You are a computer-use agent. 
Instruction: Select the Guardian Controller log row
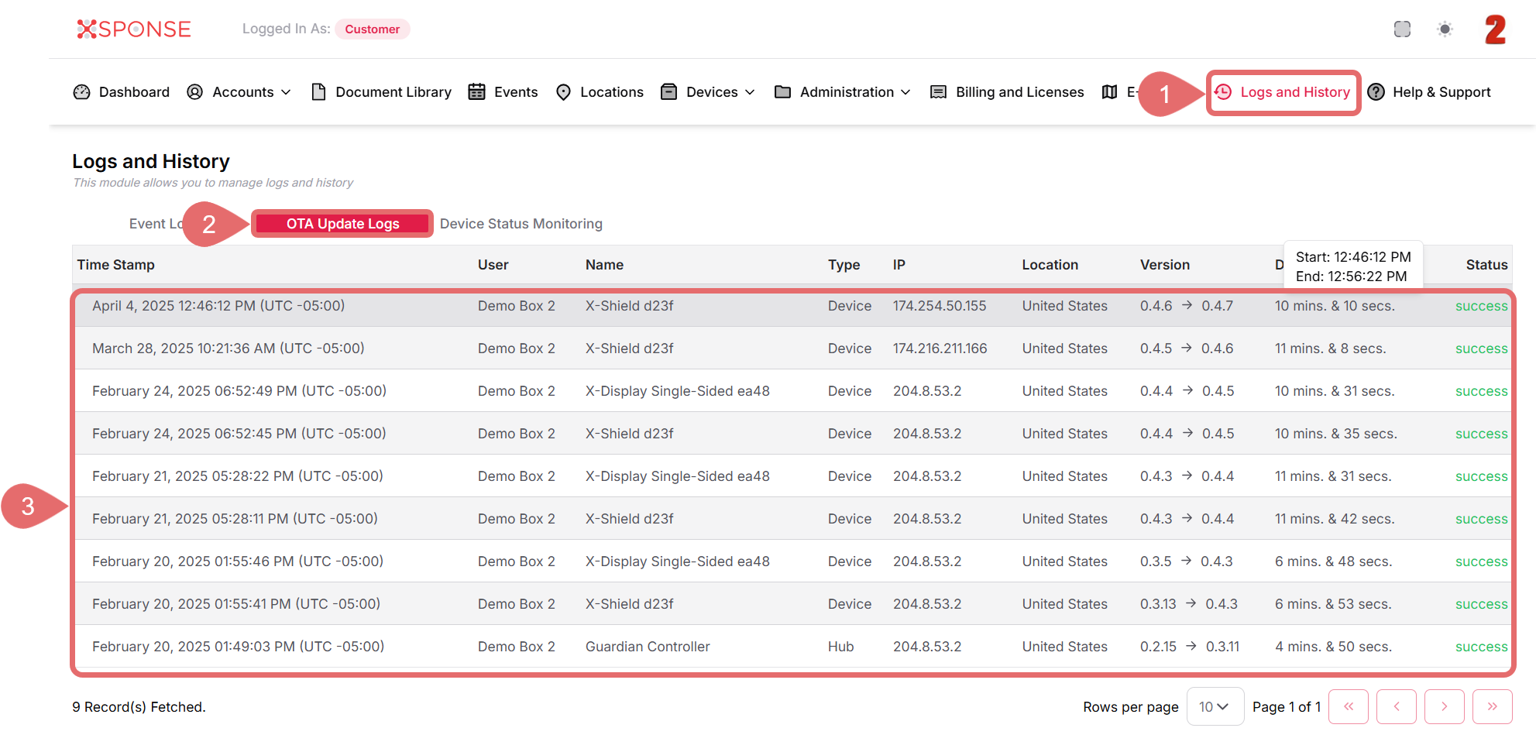(647, 647)
